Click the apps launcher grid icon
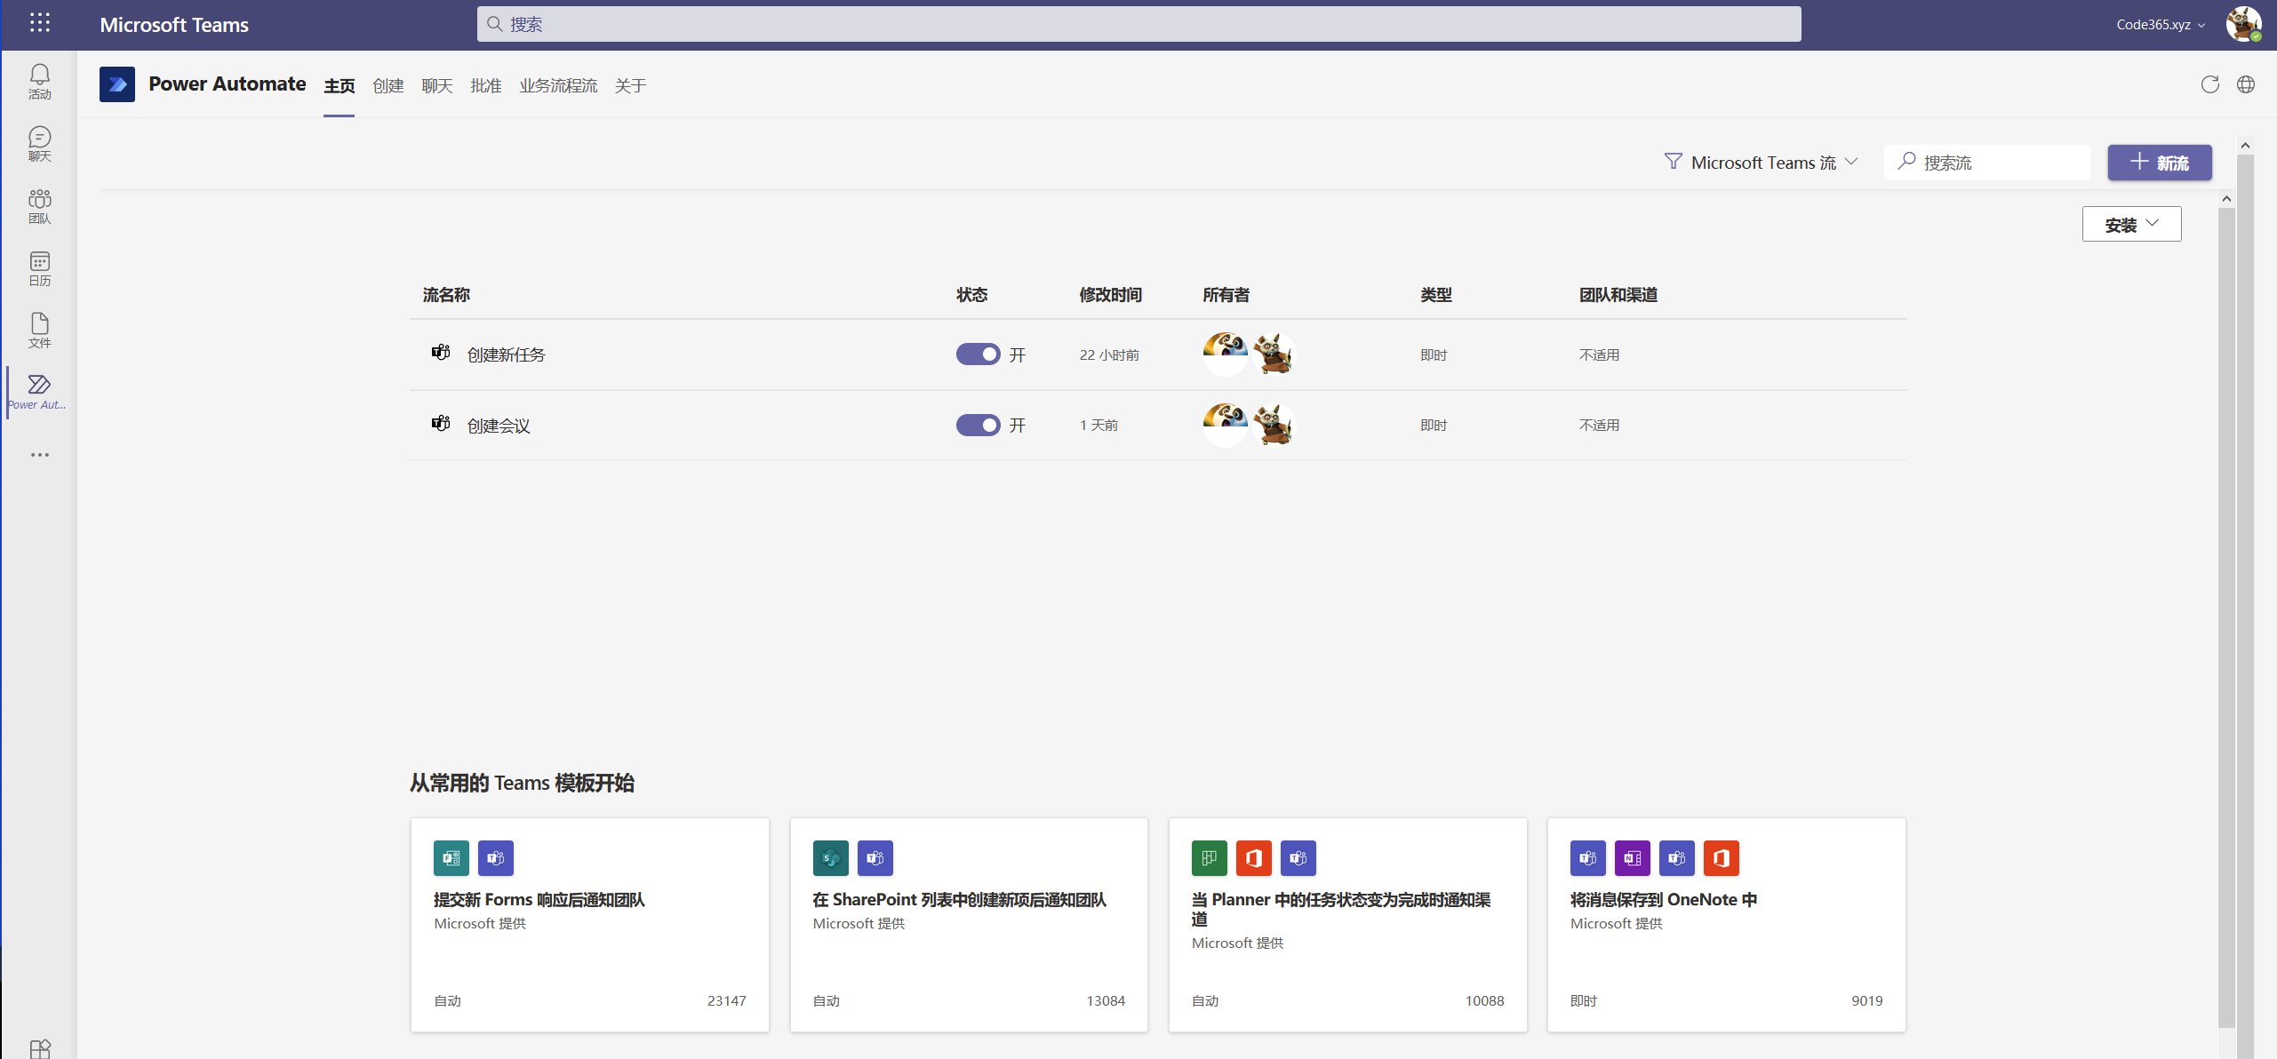This screenshot has width=2277, height=1059. pos(40,23)
